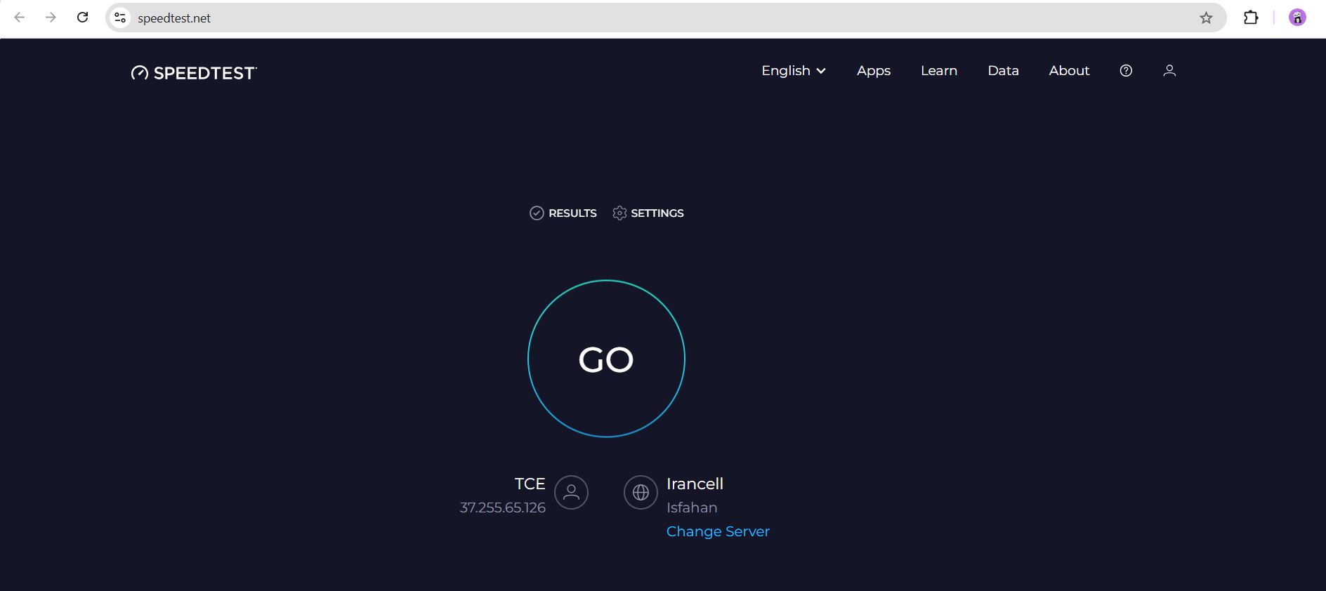The image size is (1326, 591).
Task: View the RESULTS tab
Action: pos(563,213)
